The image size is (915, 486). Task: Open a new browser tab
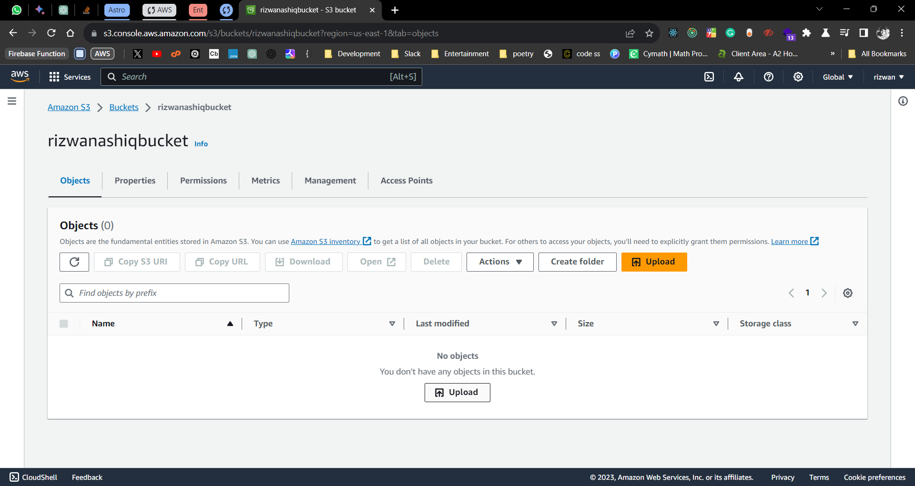coord(395,10)
